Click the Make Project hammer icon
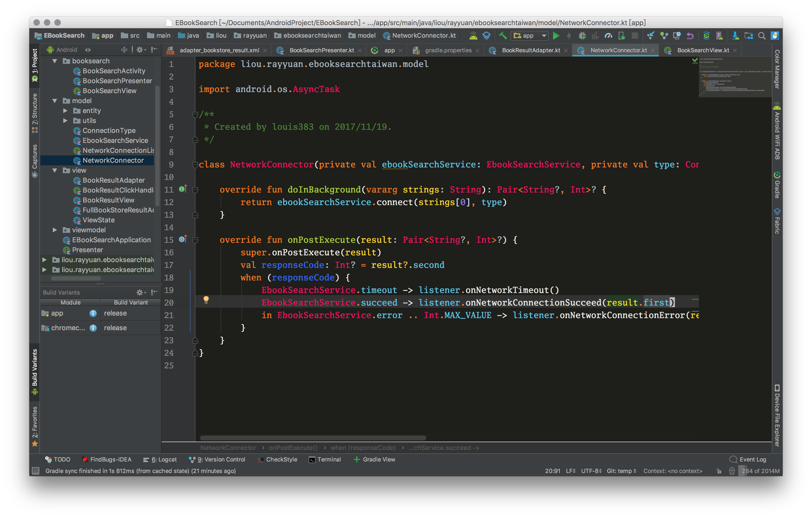Viewport: 812px width, 518px height. (x=503, y=36)
